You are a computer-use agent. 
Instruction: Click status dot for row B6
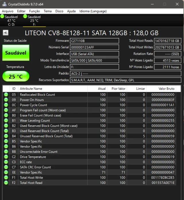click(x=6, y=147)
